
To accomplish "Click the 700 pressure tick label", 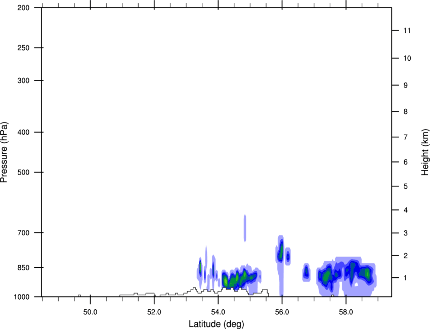I will pos(23,233).
